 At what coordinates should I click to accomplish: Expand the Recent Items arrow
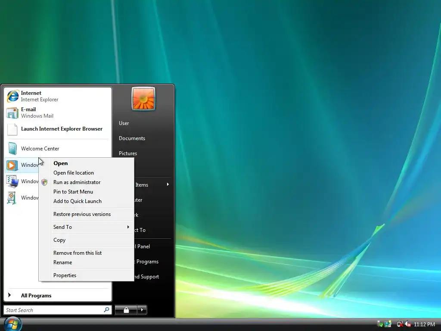coord(168,184)
